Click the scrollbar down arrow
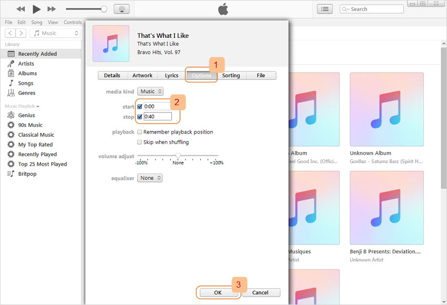The height and width of the screenshot is (305, 447). pos(443,301)
